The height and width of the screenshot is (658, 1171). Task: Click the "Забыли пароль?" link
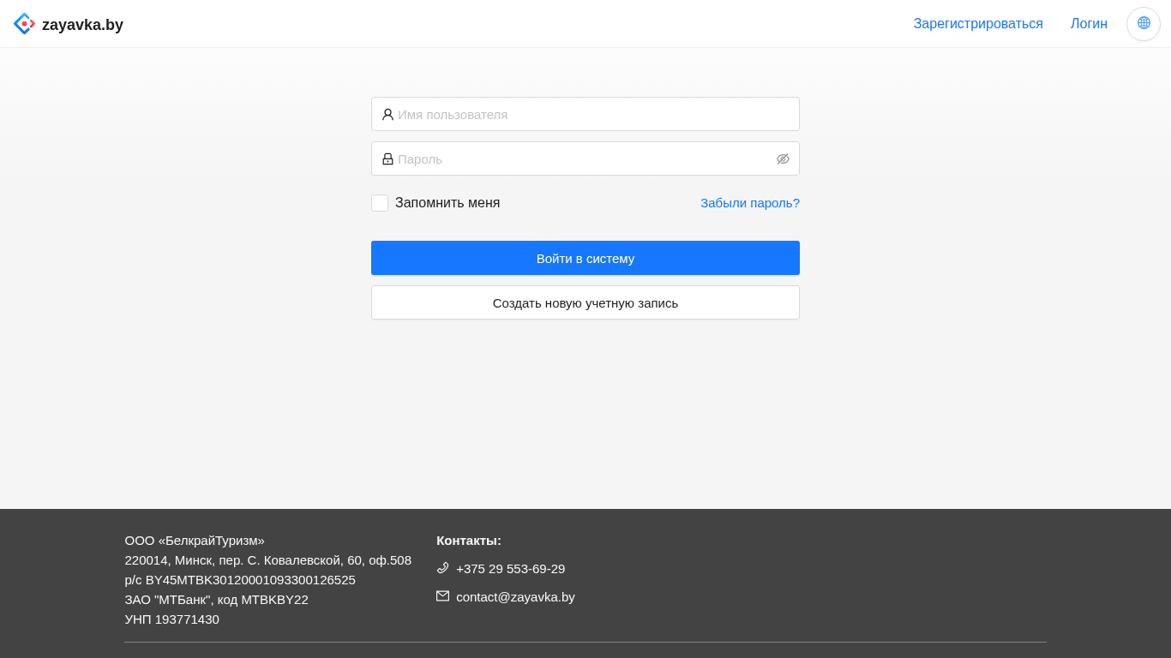(749, 203)
